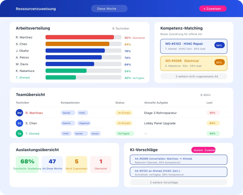Click the Kompetenzen column header
The width and height of the screenshot is (243, 195).
[70, 103]
